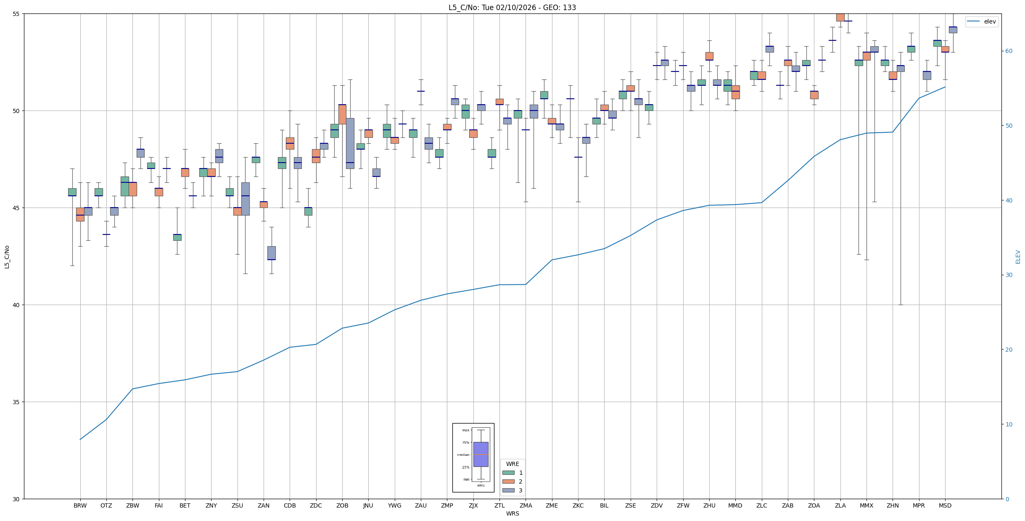Click the L5_C/No y-axis title

[x=7, y=257]
